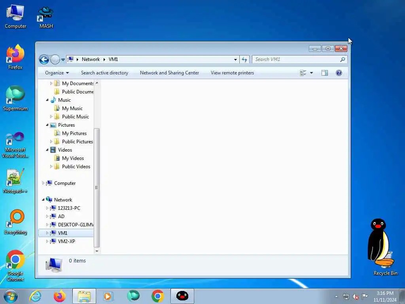Launch the Supermium desktop shortcut

pyautogui.click(x=15, y=99)
